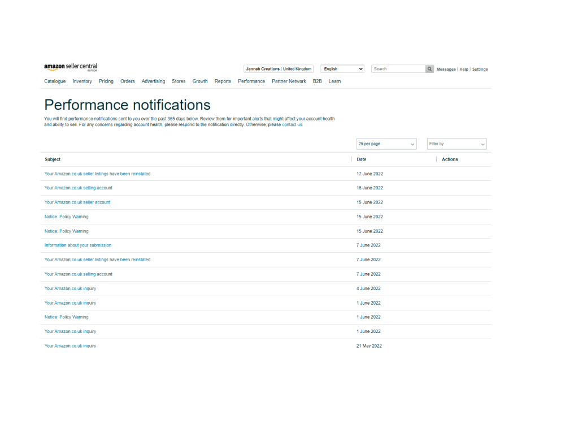Open the Settings link
This screenshot has height=424, width=565.
coord(480,69)
